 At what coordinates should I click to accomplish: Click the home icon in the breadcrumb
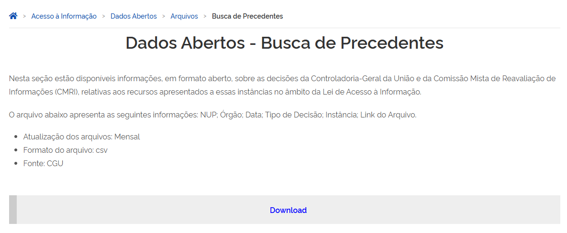(13, 16)
